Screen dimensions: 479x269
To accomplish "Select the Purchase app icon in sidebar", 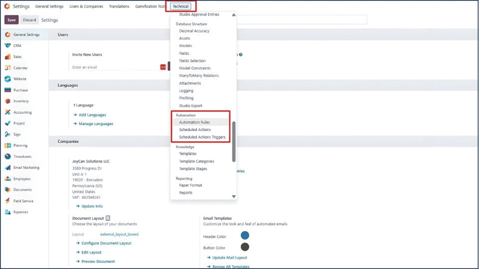I will (x=7, y=90).
